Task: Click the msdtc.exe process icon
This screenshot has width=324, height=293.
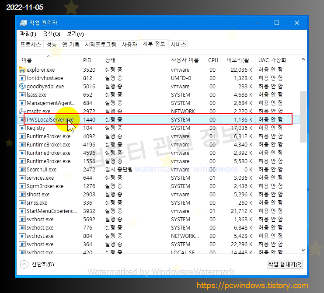Action: 22,111
